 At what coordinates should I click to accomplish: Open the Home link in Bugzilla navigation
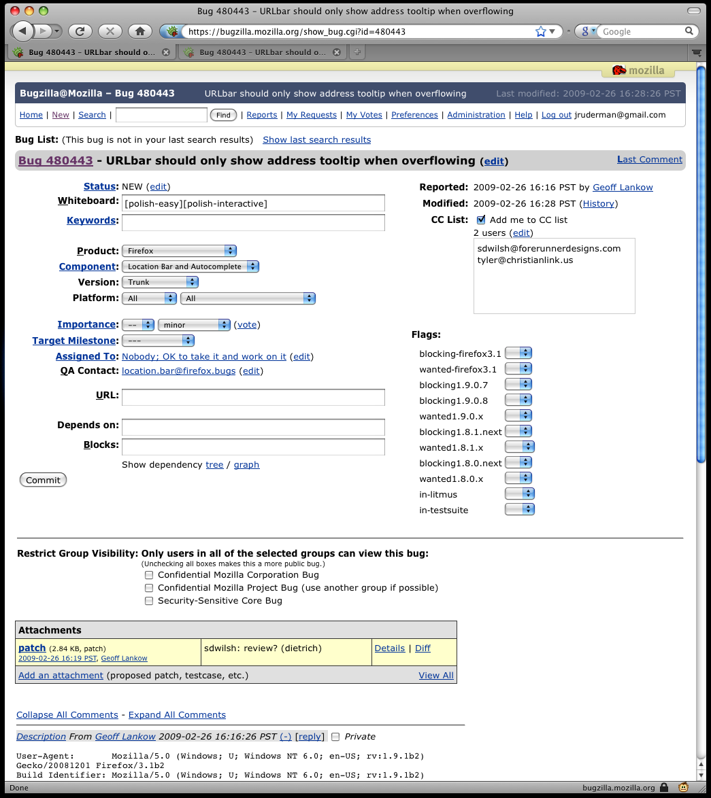(x=31, y=115)
